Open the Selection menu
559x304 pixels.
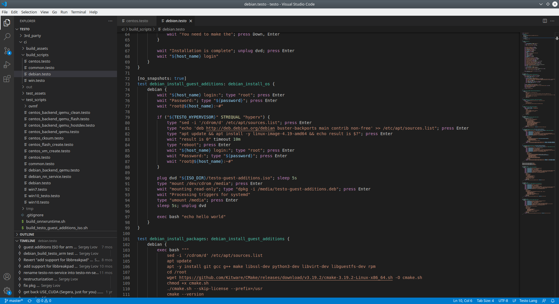click(29, 12)
